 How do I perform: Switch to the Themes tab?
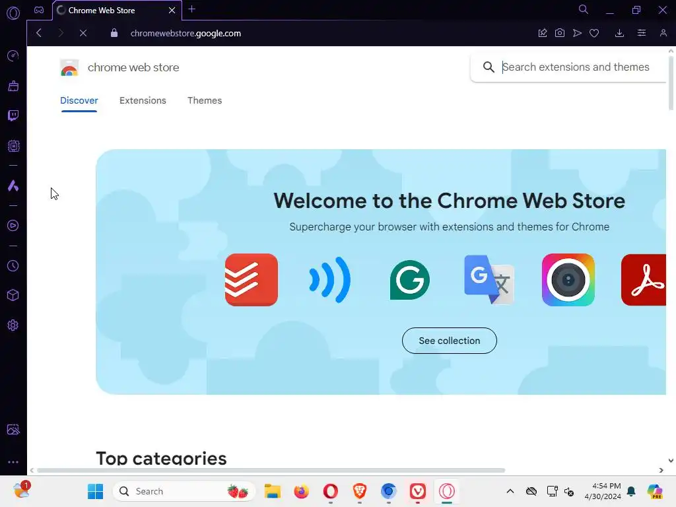point(205,100)
